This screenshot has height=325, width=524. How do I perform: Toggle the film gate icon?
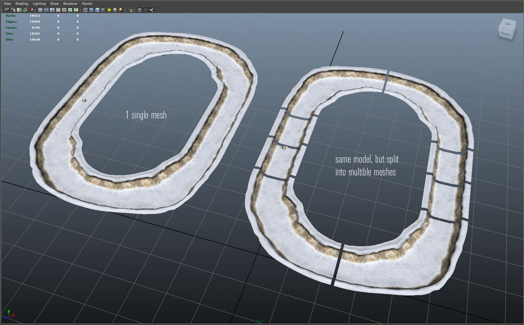tap(46, 10)
